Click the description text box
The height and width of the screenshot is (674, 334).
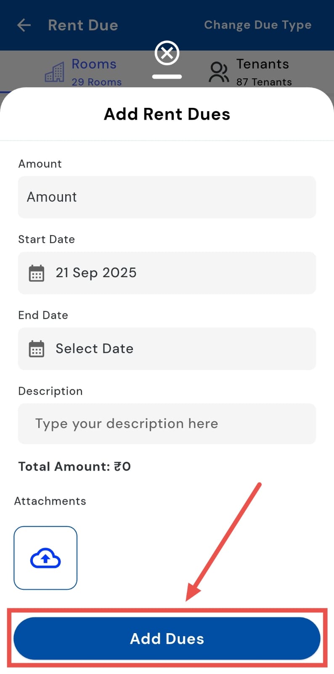coord(167,424)
